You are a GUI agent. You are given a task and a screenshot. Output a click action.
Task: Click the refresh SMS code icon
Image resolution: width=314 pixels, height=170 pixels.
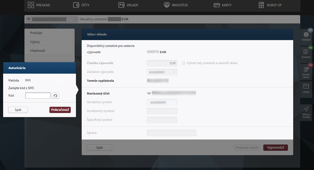pyautogui.click(x=55, y=96)
